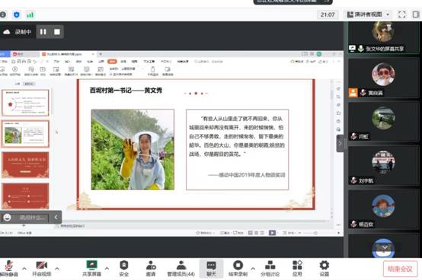The image size is (422, 280).
Task: Collapse the participant video strip arrow
Action: [340, 144]
